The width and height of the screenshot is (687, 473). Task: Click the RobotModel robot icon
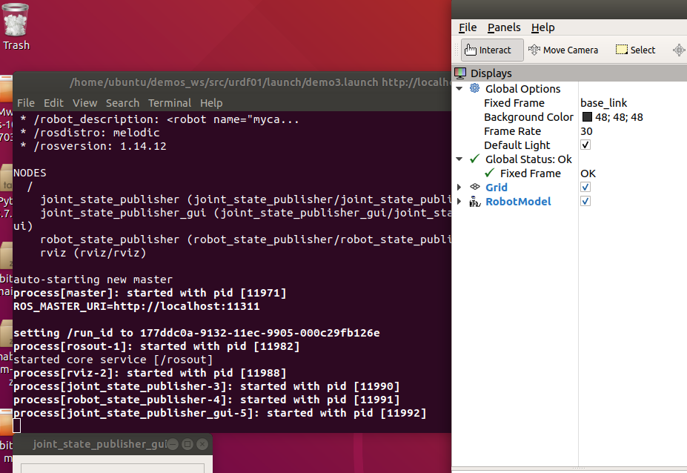(x=475, y=201)
